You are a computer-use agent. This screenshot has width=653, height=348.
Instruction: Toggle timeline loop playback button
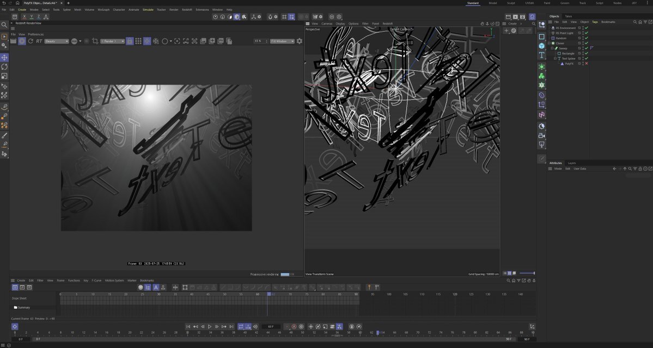[x=241, y=327]
